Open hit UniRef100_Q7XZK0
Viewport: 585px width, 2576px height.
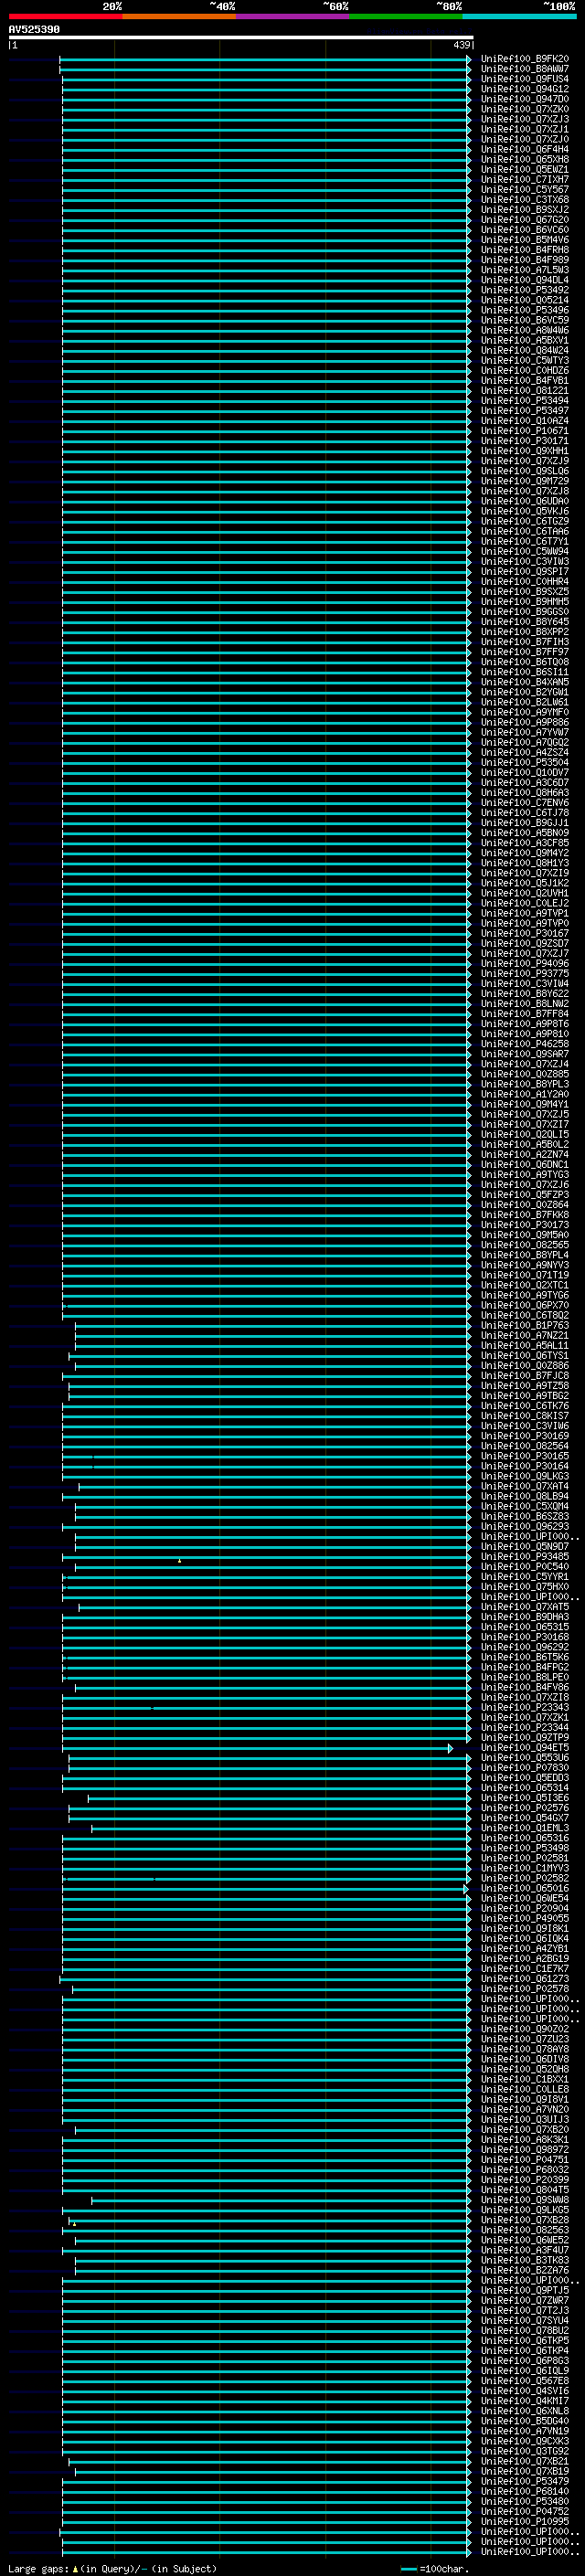(x=525, y=109)
